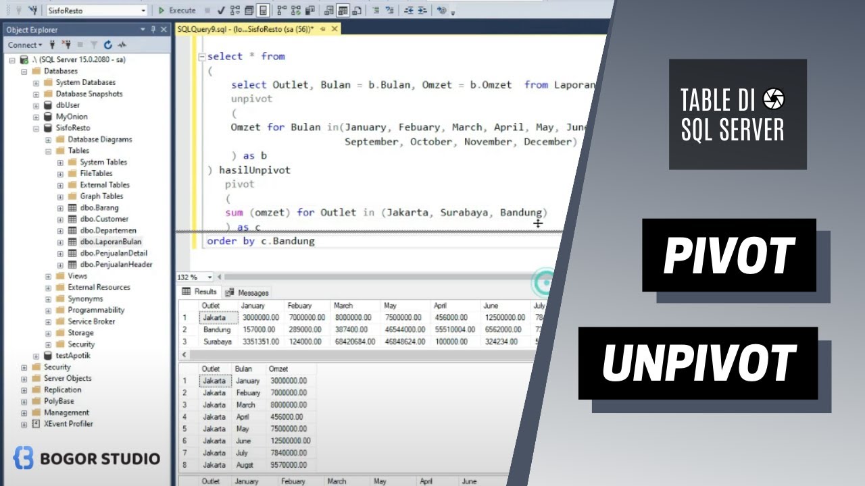Click Display Estimated Execution Plan icon
This screenshot has height=486, width=865.
[235, 10]
